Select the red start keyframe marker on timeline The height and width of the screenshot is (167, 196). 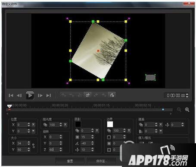tap(9, 110)
